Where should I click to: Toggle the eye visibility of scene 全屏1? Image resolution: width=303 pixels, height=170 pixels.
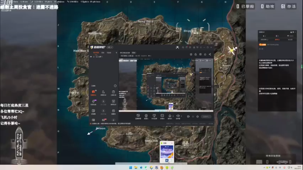(x=91, y=57)
